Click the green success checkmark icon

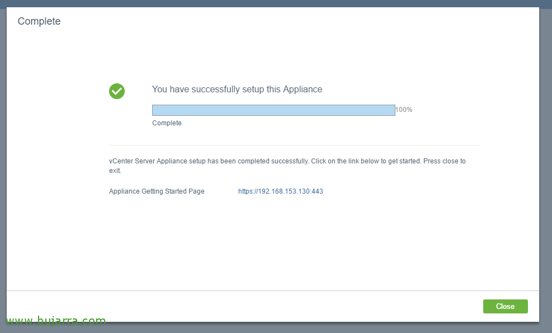coord(117,91)
